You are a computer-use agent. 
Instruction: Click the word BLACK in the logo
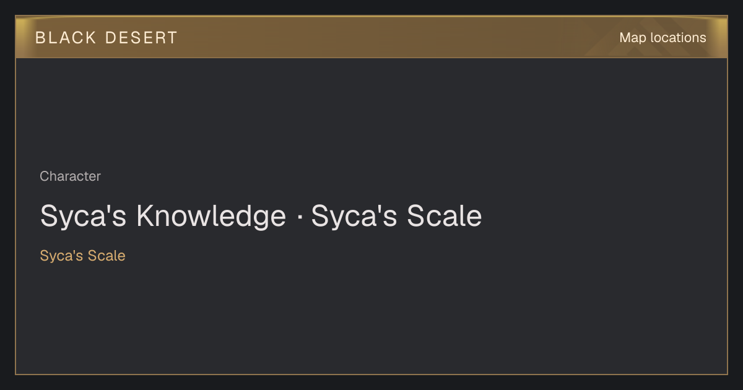click(66, 38)
